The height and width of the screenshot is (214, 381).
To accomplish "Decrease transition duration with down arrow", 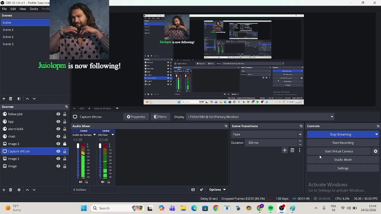I will (300, 144).
